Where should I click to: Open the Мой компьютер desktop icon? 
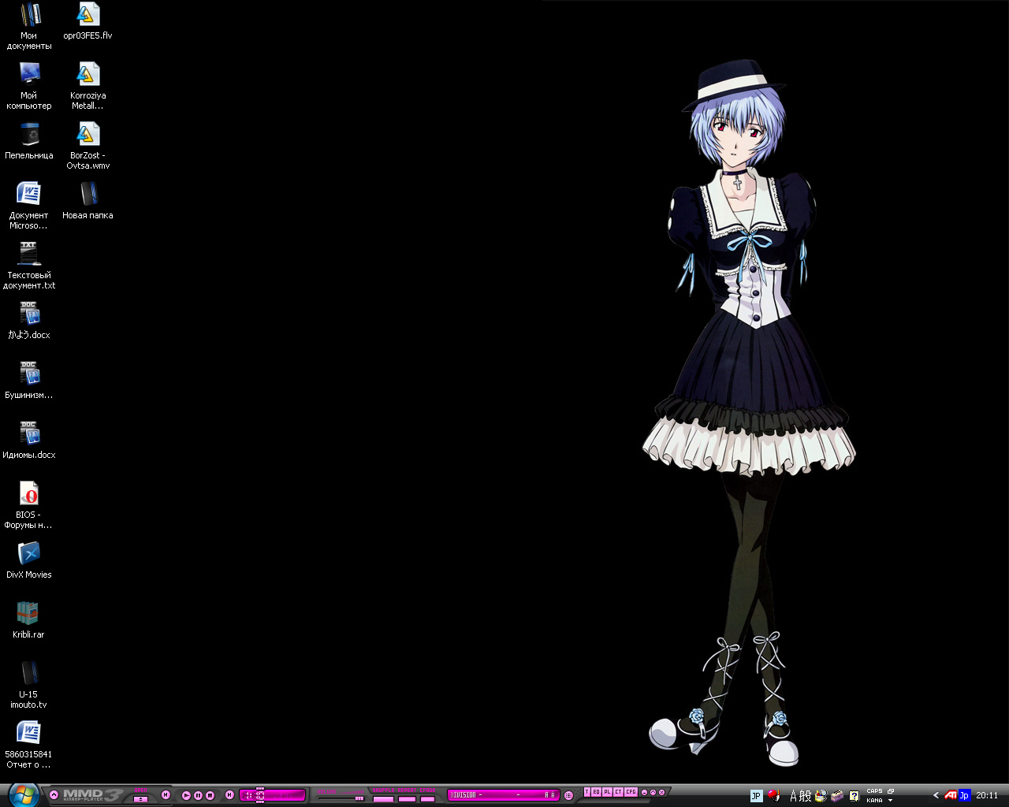(29, 87)
